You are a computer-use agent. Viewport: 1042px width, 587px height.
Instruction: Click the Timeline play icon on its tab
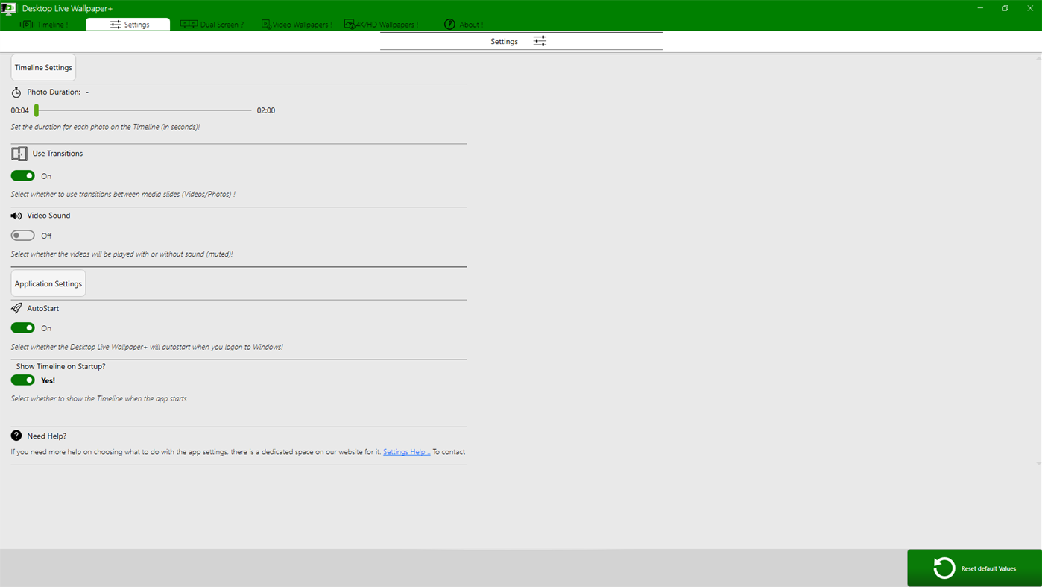tap(26, 23)
